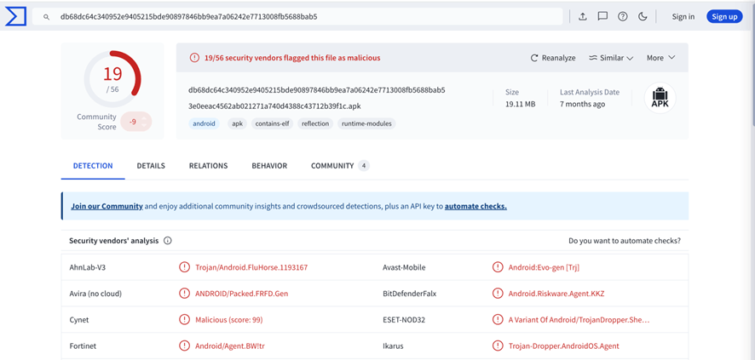Select the reflection tag
This screenshot has width=755, height=360.
click(315, 123)
